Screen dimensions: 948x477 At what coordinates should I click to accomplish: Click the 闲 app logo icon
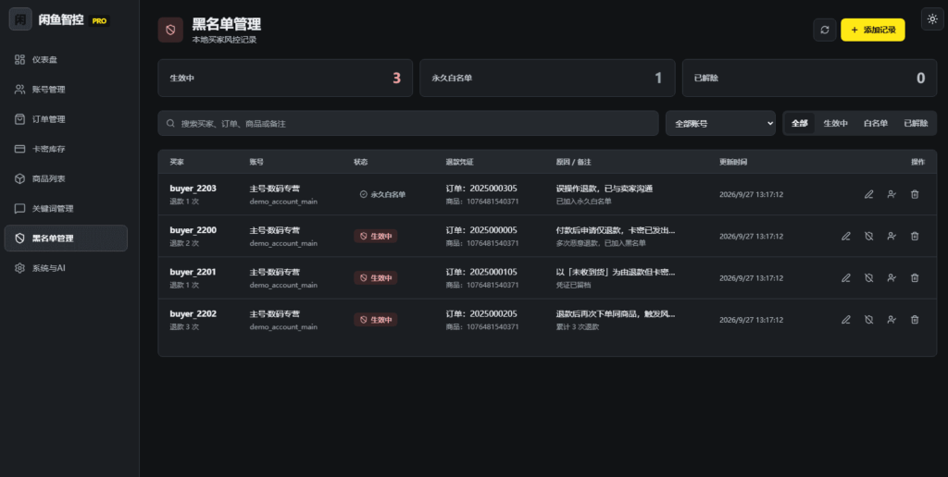tap(20, 19)
